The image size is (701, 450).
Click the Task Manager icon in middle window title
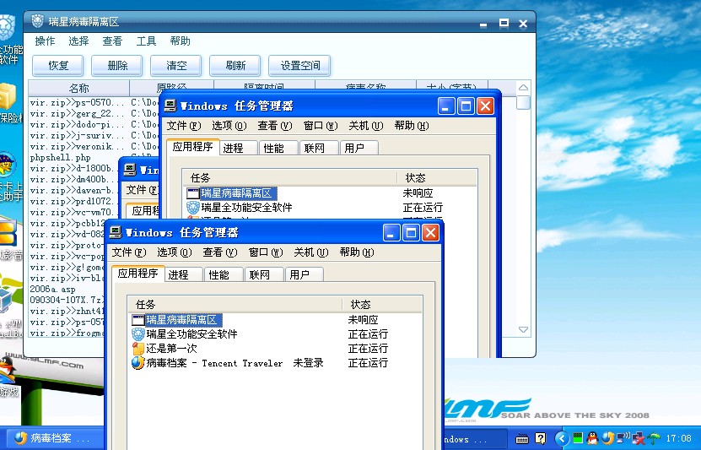click(x=170, y=106)
